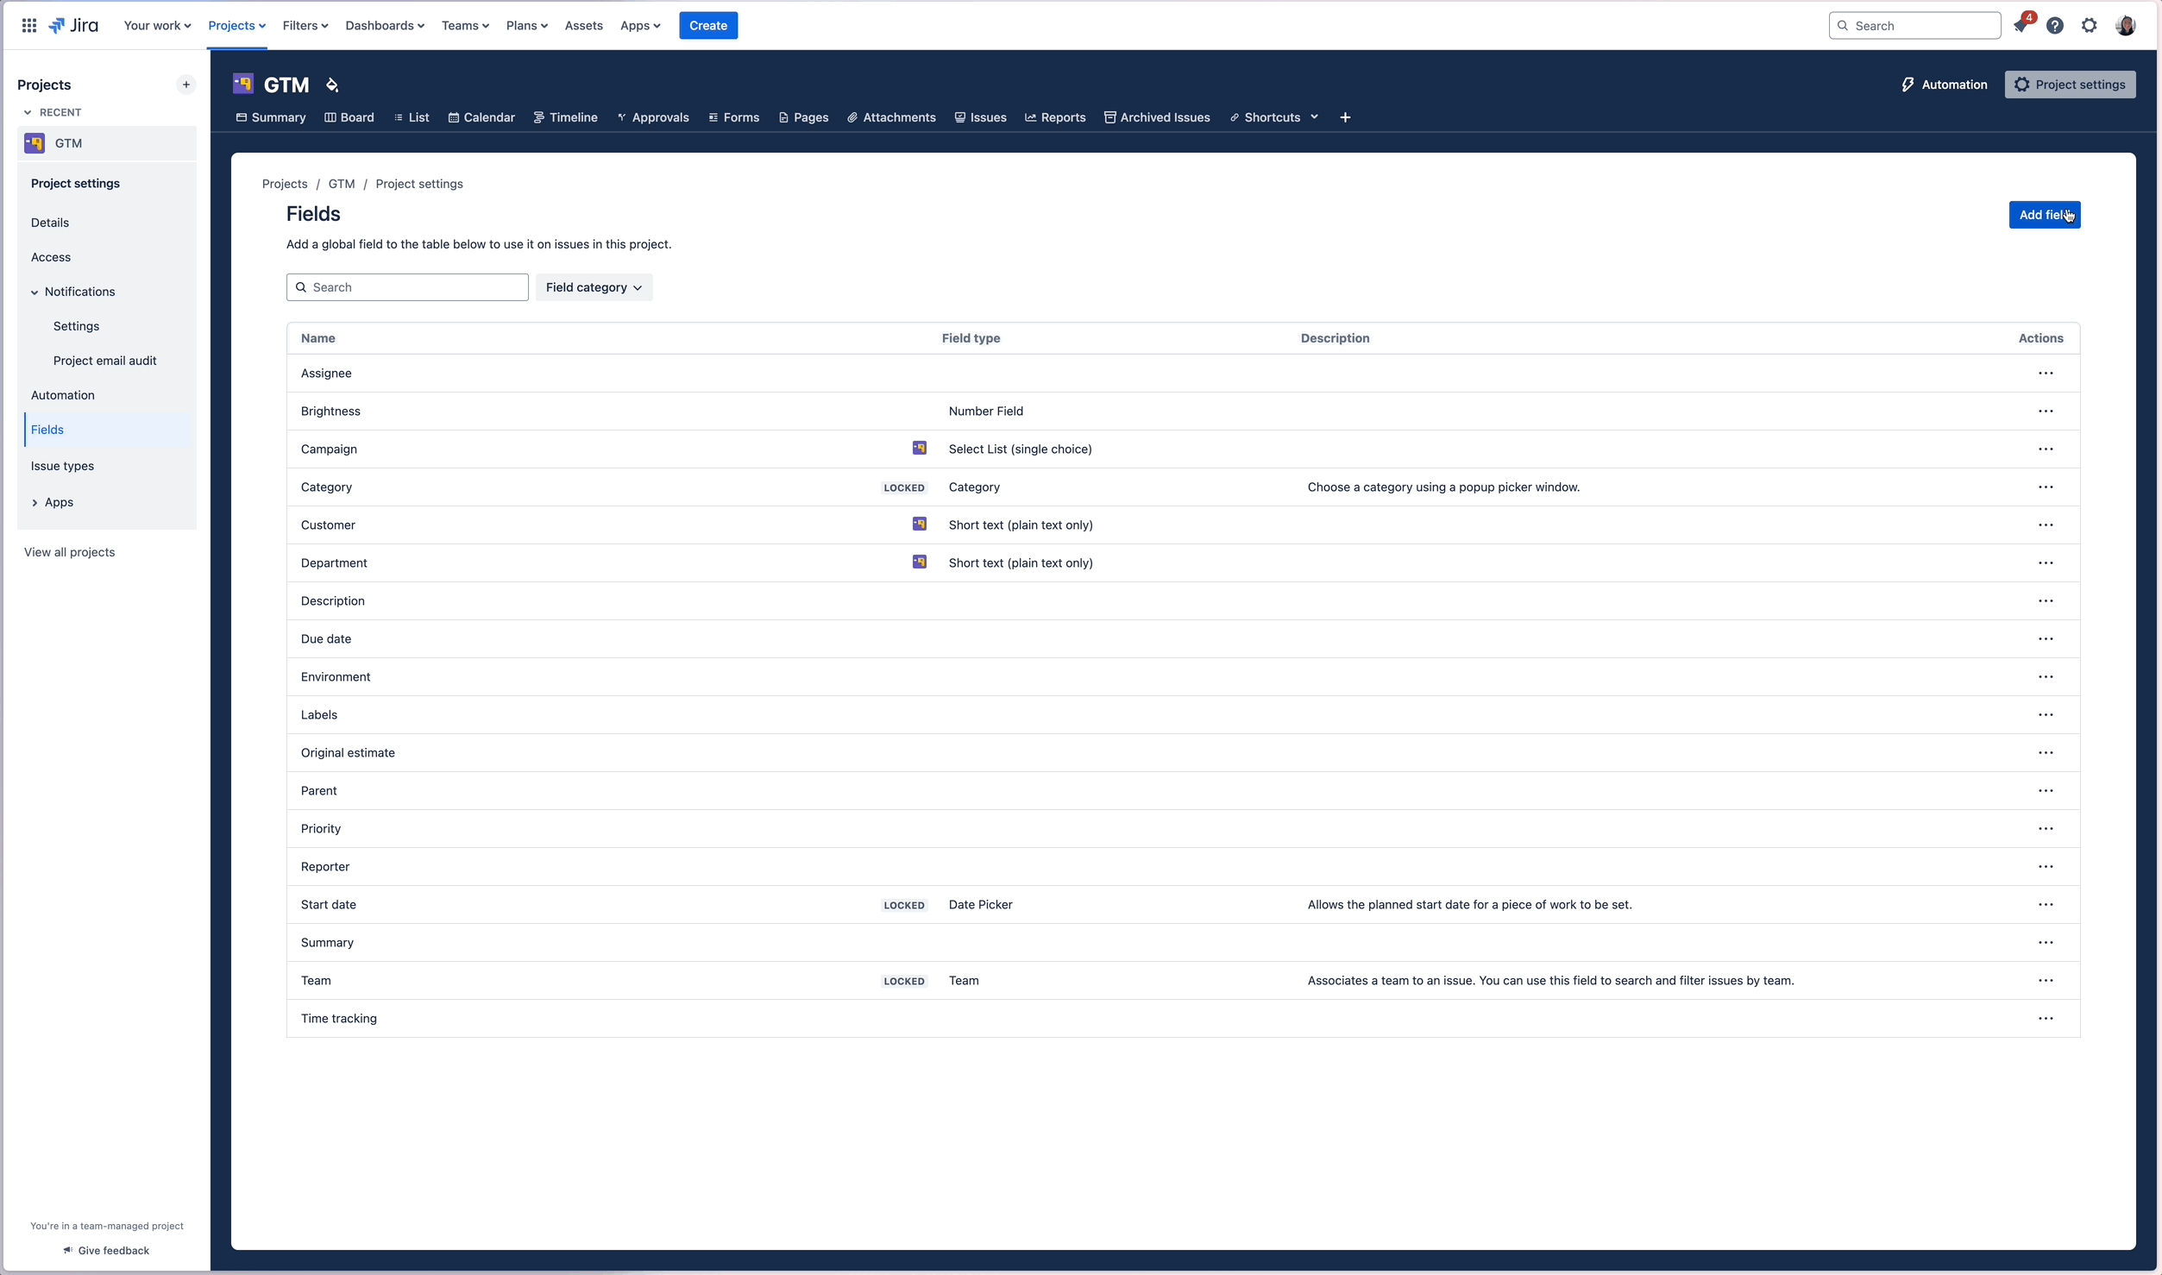This screenshot has height=1275, width=2162.
Task: Click the fields search input
Action: 406,287
